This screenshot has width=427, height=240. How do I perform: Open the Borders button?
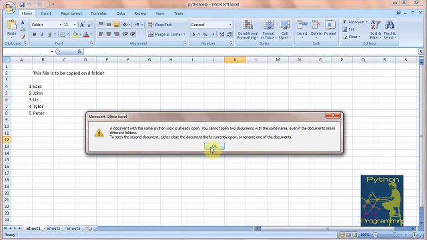click(x=62, y=34)
